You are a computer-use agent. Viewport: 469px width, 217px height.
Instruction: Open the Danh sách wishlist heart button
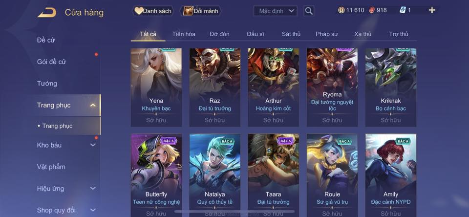click(x=153, y=11)
